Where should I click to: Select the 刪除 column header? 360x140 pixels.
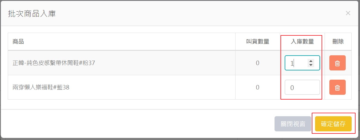[338, 42]
